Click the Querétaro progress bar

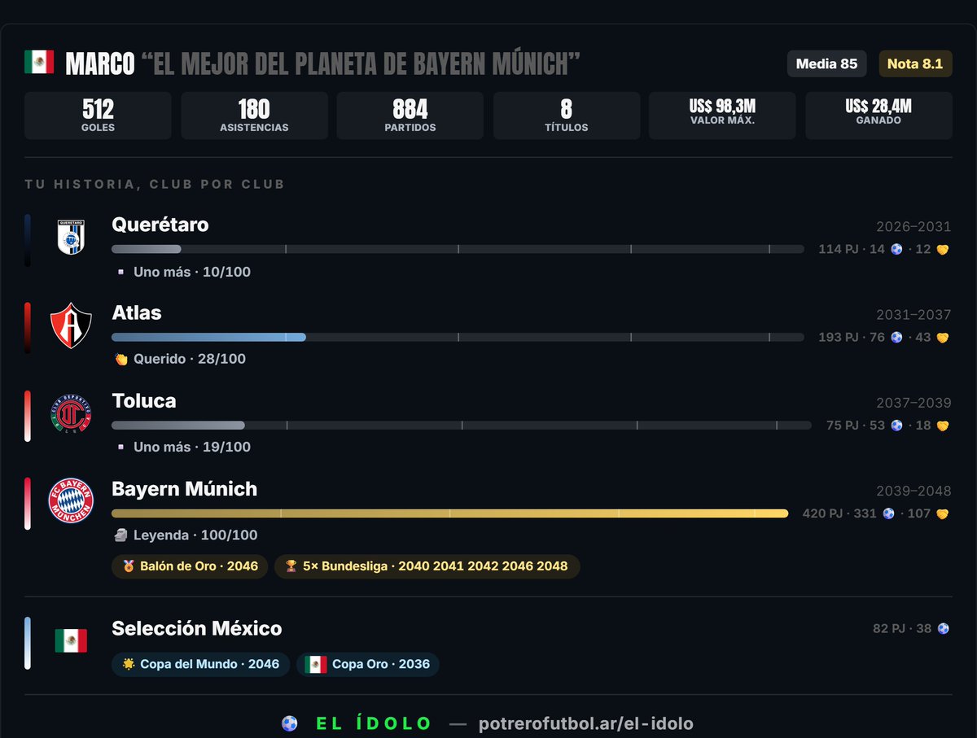click(x=458, y=249)
